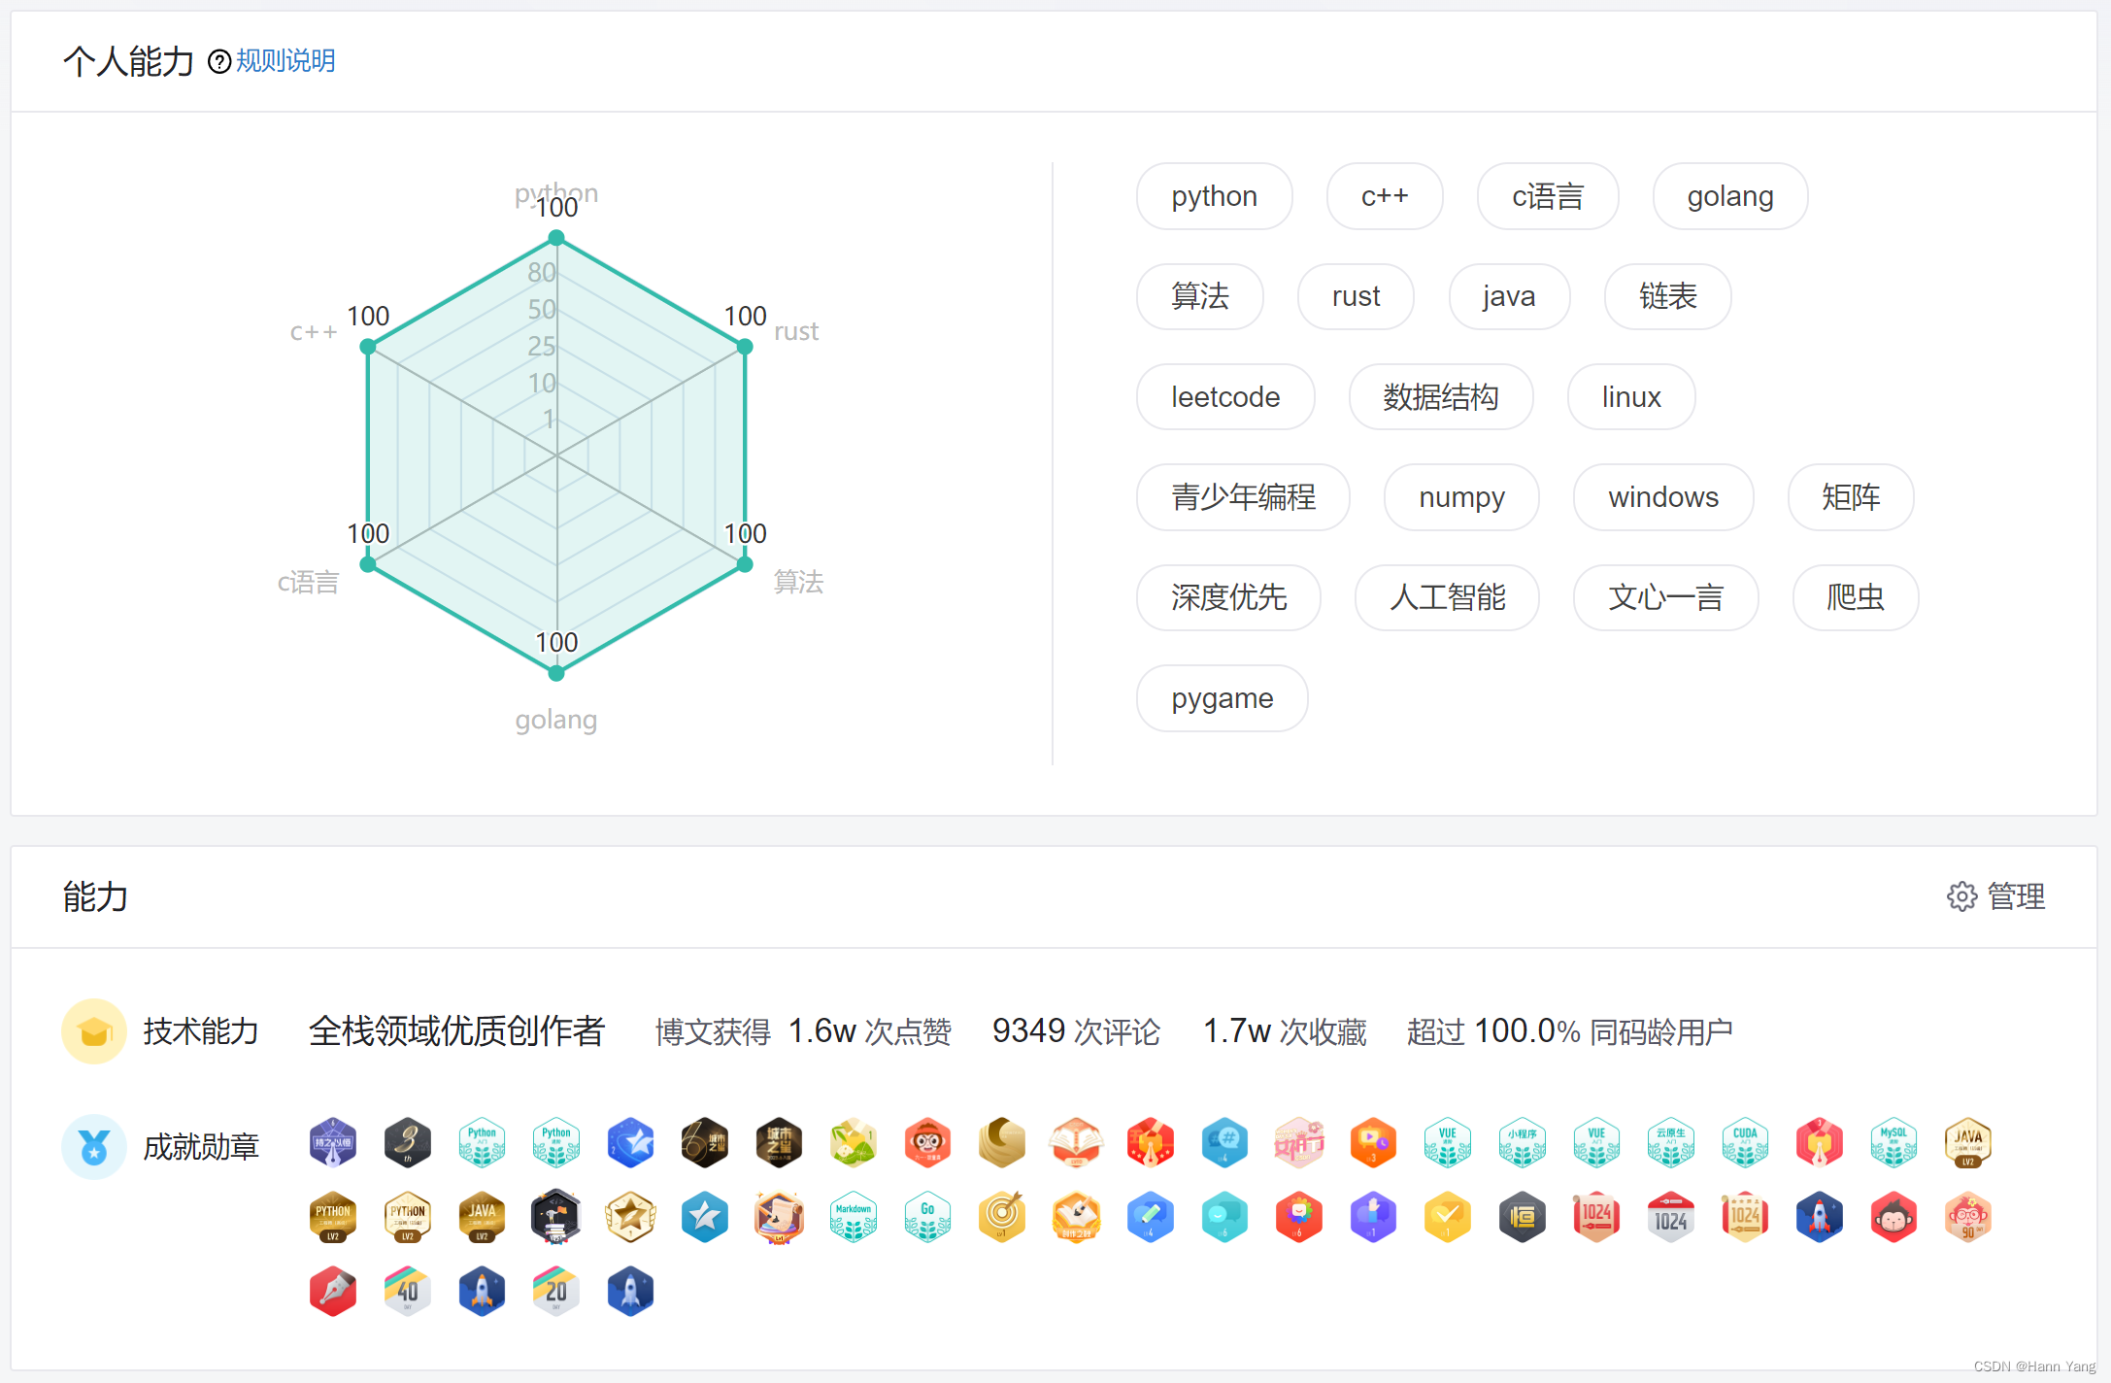Click the 云原生 achievement badge
2111x1383 pixels.
(1670, 1143)
